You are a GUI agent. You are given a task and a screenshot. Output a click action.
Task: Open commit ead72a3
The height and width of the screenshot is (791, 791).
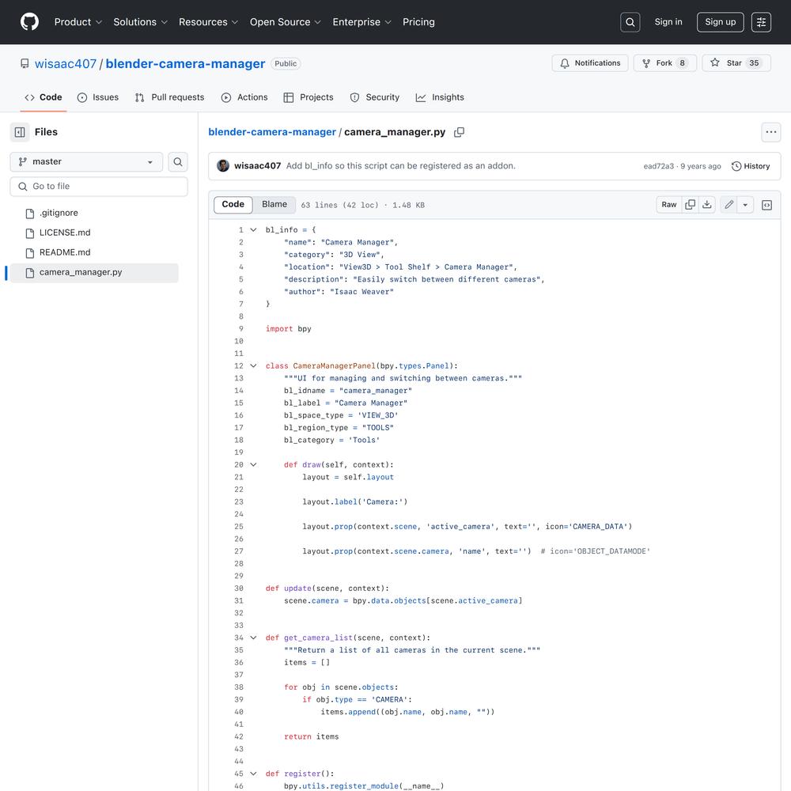pos(658,166)
